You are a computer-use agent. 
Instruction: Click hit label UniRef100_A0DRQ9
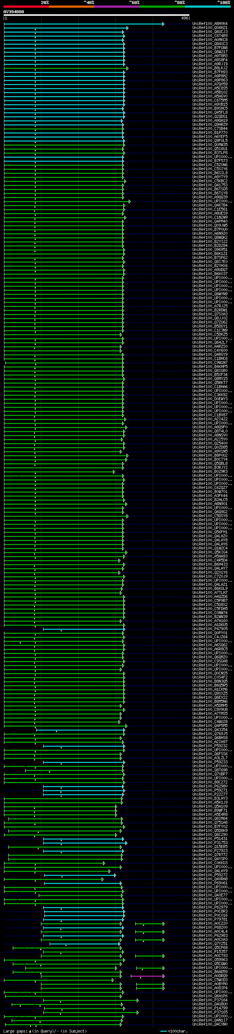(210, 976)
